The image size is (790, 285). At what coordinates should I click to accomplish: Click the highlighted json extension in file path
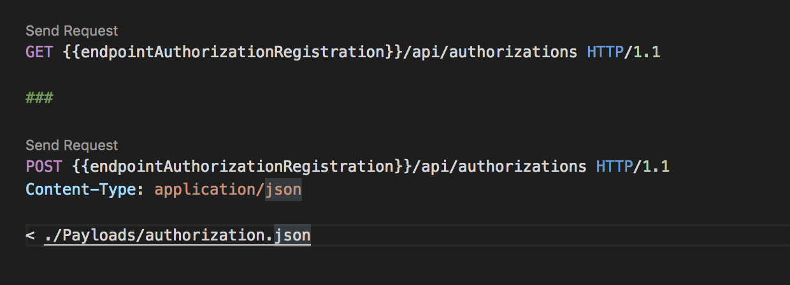tap(292, 236)
